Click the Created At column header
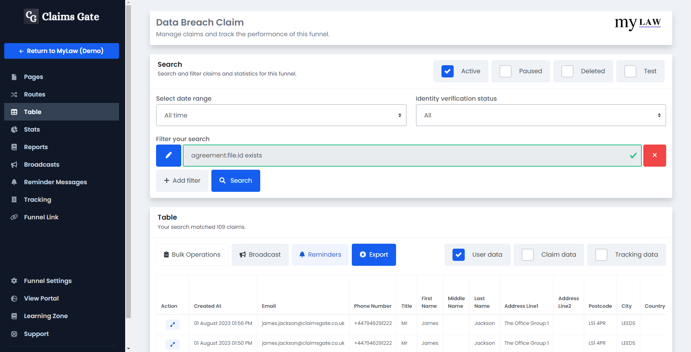Viewport: 691px width, 352px height. click(x=208, y=306)
